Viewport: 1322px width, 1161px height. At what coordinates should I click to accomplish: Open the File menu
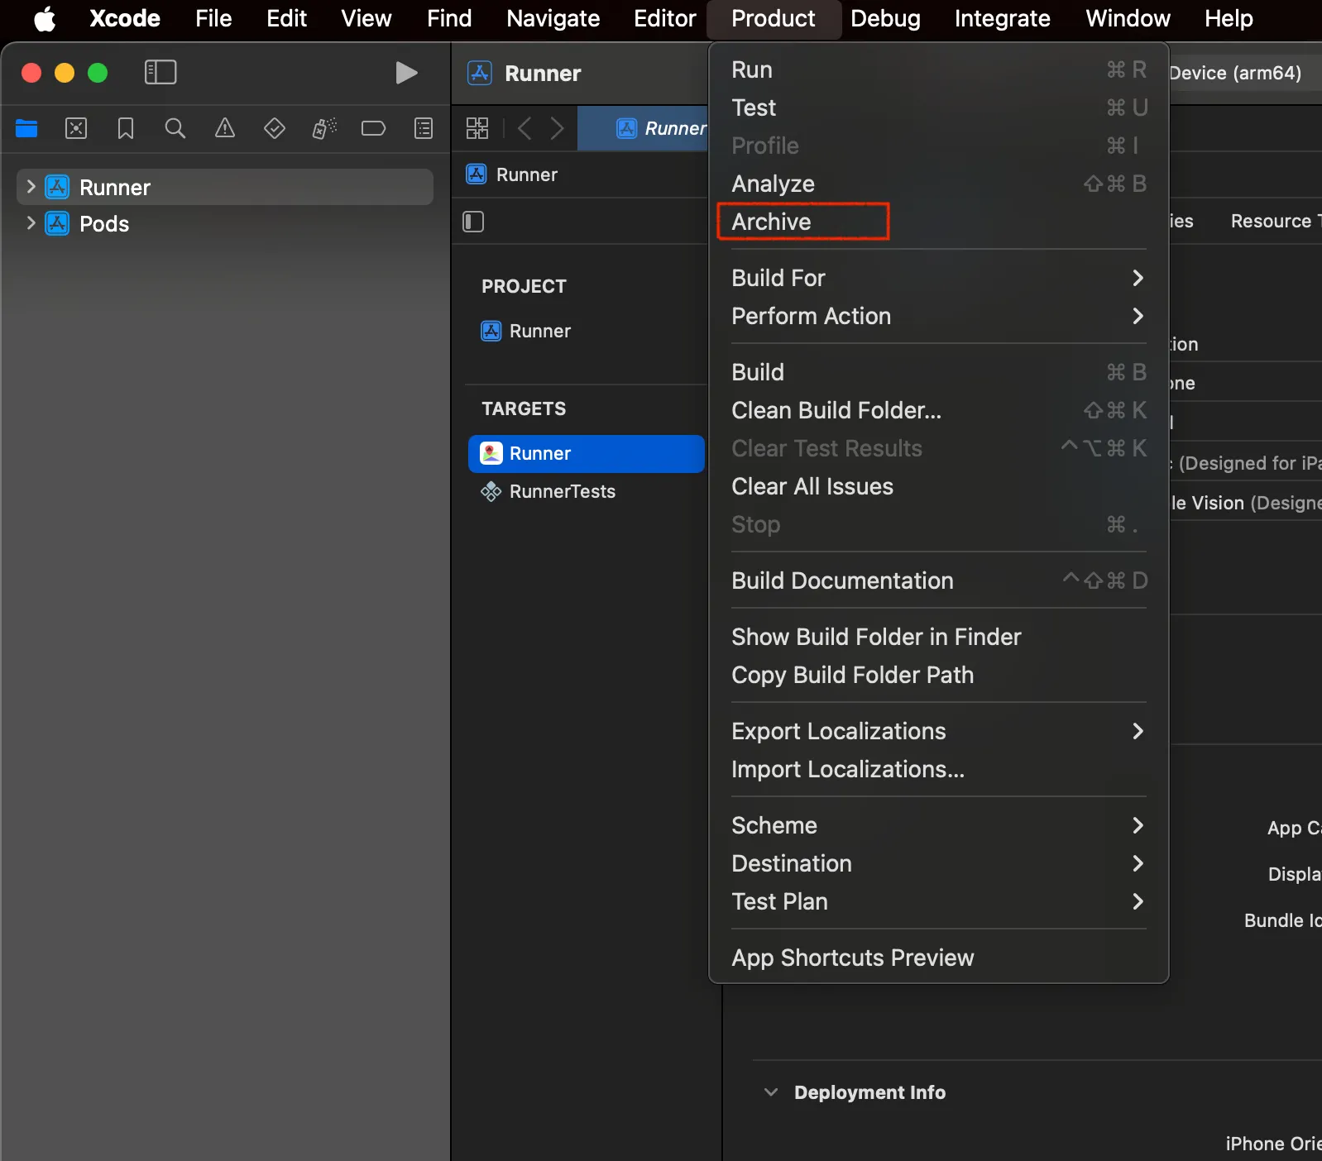tap(213, 18)
